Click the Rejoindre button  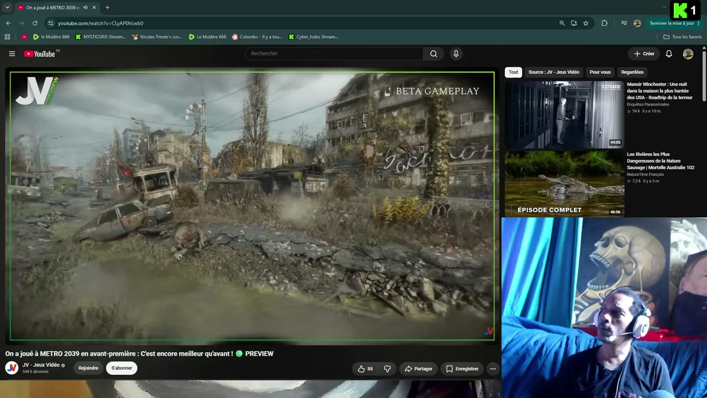coord(88,368)
